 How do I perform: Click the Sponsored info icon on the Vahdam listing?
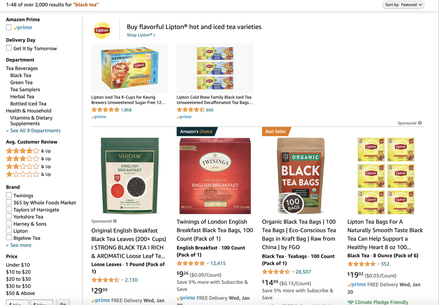(x=115, y=221)
